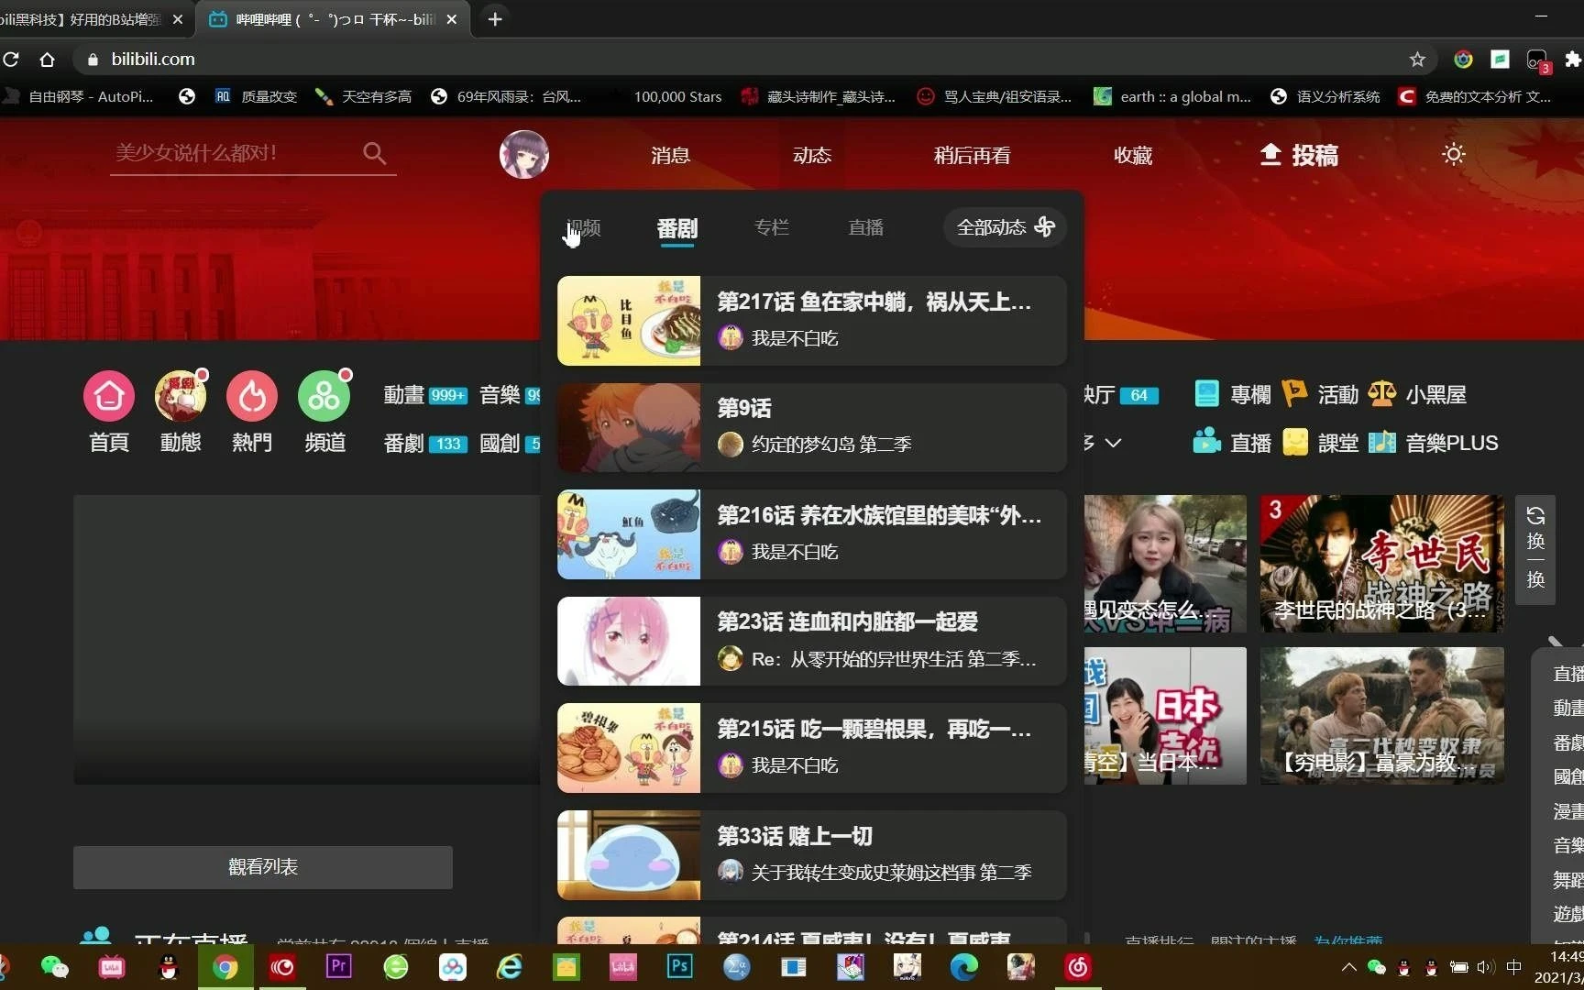This screenshot has height=990, width=1584.
Task: Toggle the sun theme icon
Action: point(1453,154)
